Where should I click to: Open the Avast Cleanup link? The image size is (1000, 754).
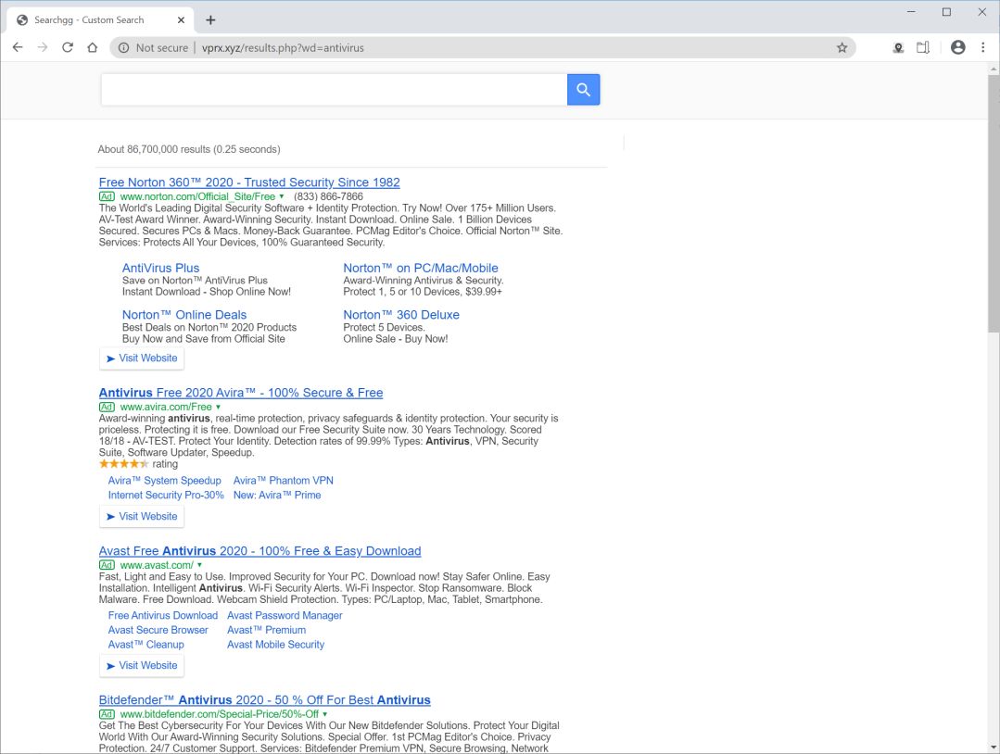click(146, 645)
